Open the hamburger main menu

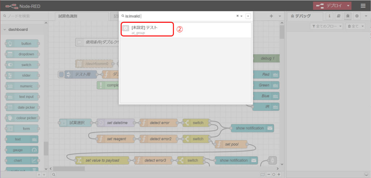(363, 5)
